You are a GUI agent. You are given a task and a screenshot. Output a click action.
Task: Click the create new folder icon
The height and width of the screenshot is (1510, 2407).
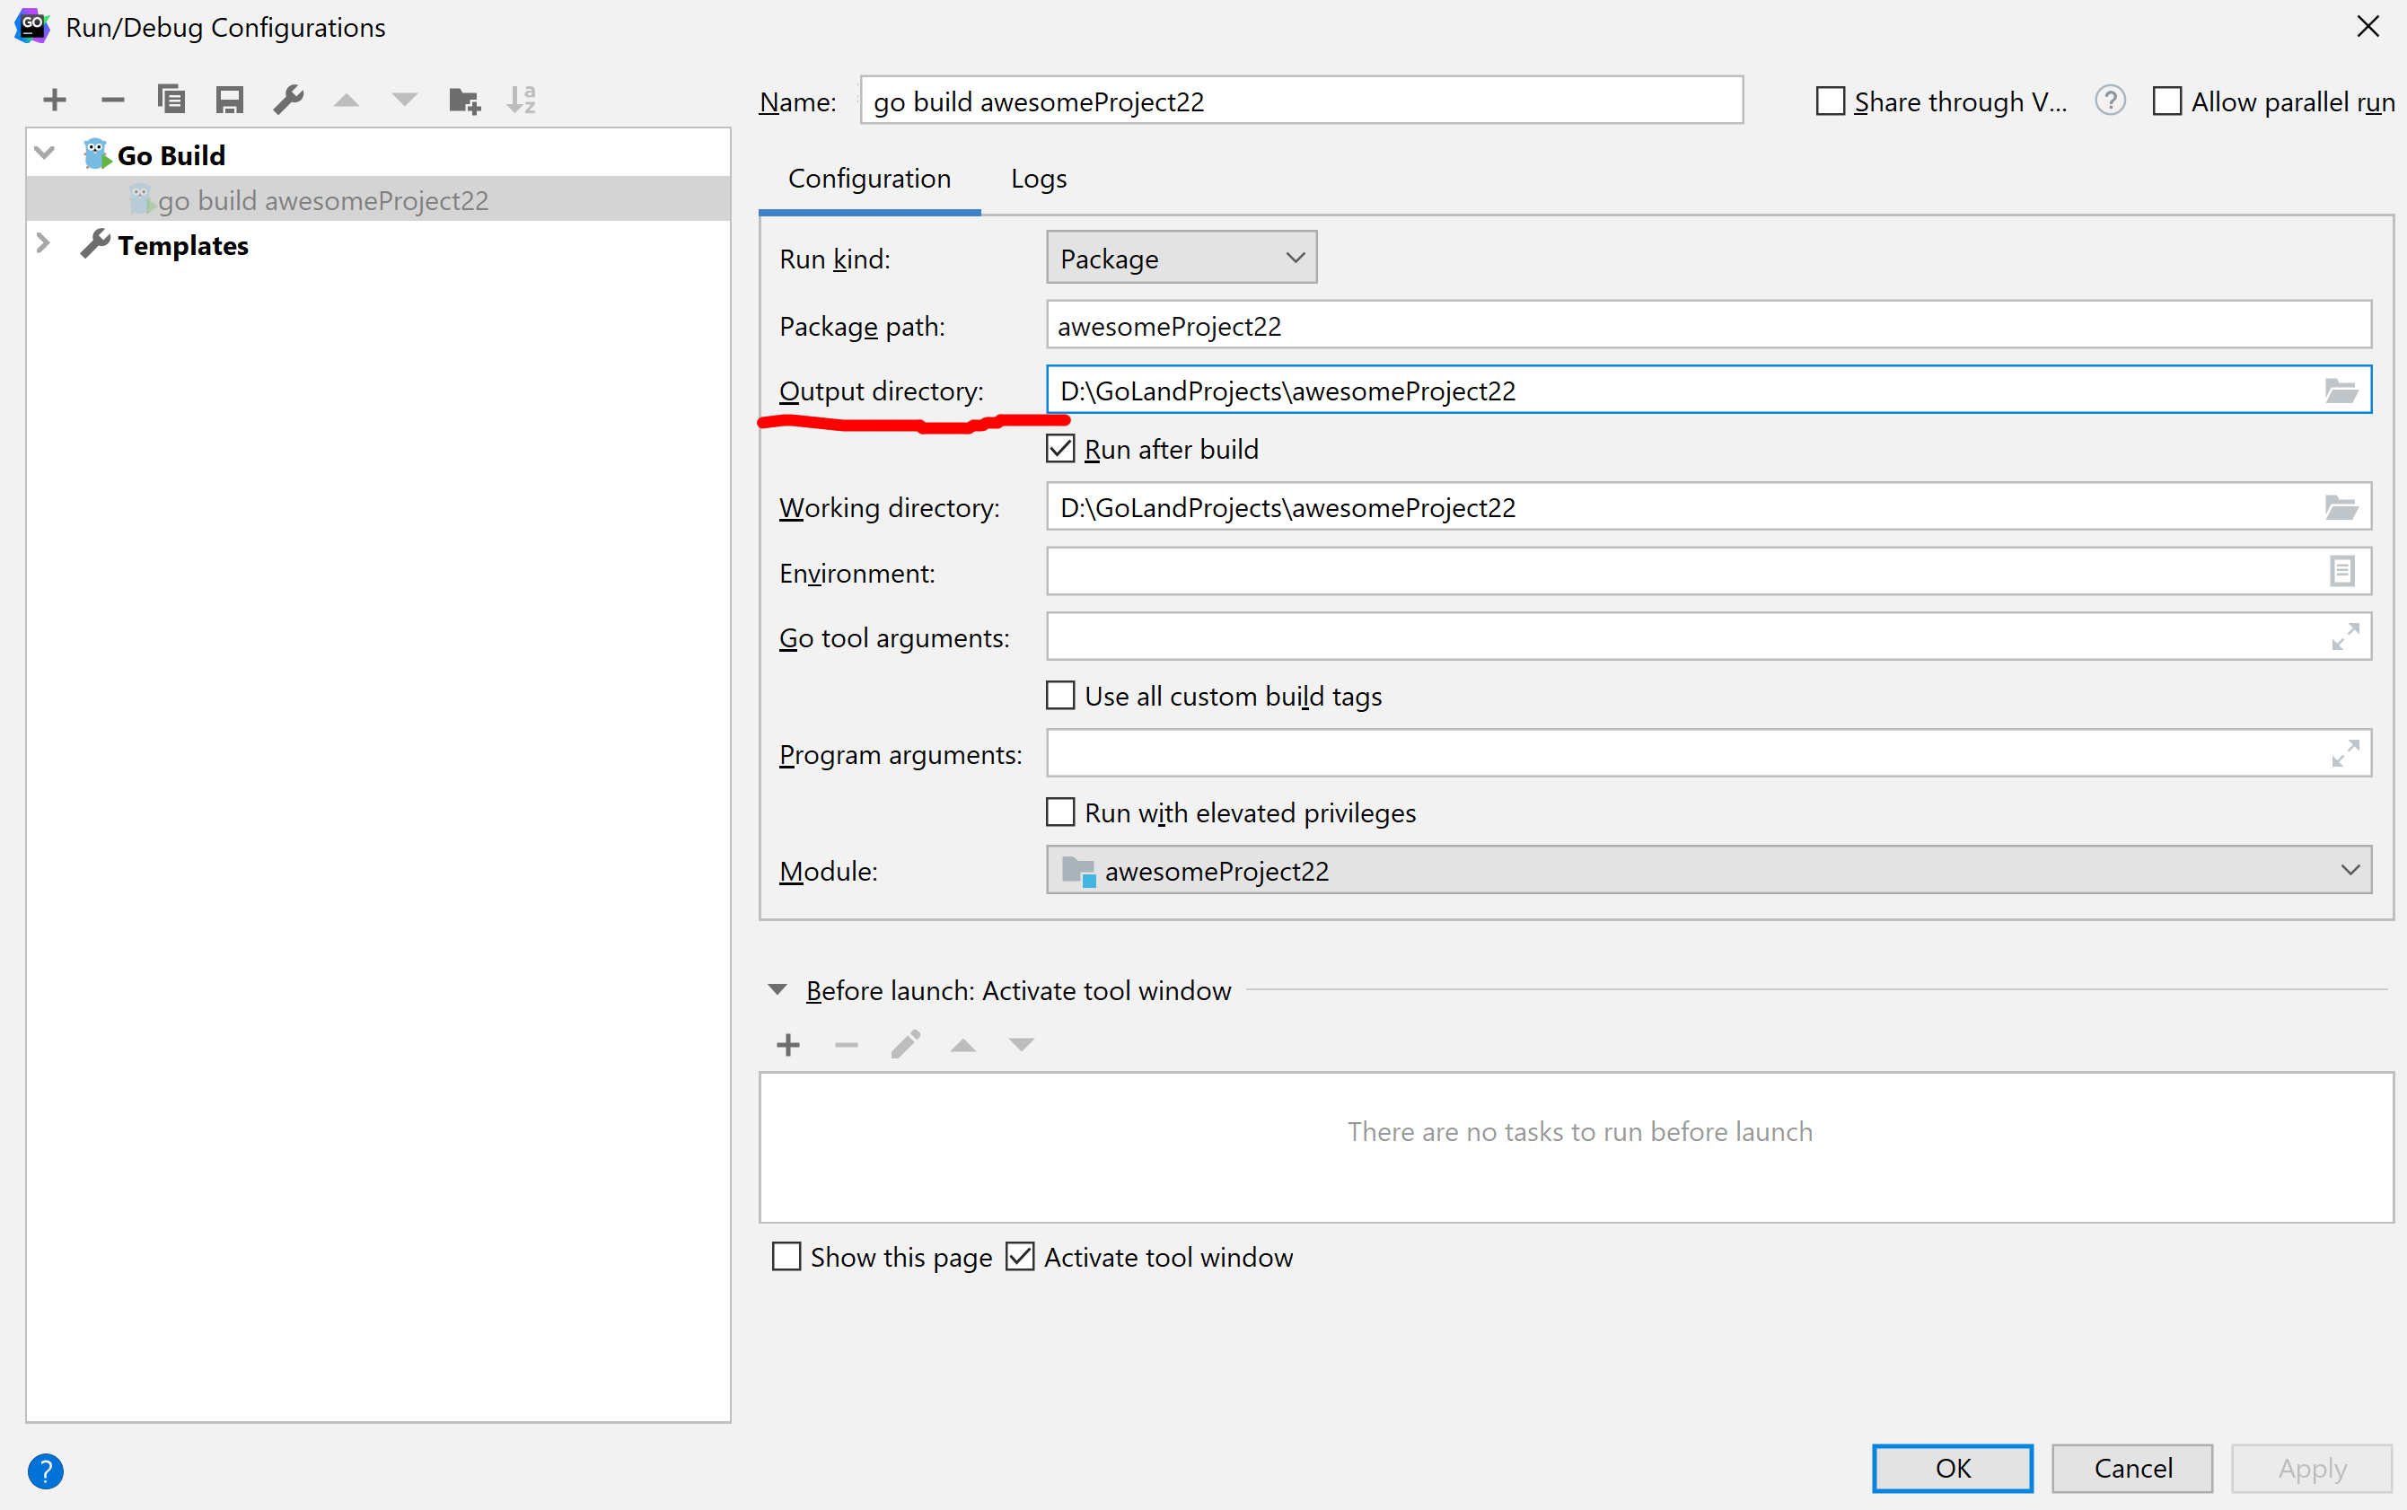pos(464,100)
